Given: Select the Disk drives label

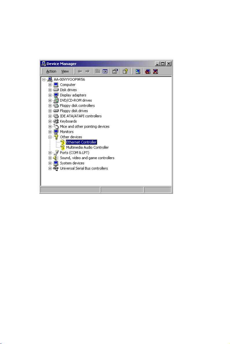Looking at the screenshot, I should 68,90.
